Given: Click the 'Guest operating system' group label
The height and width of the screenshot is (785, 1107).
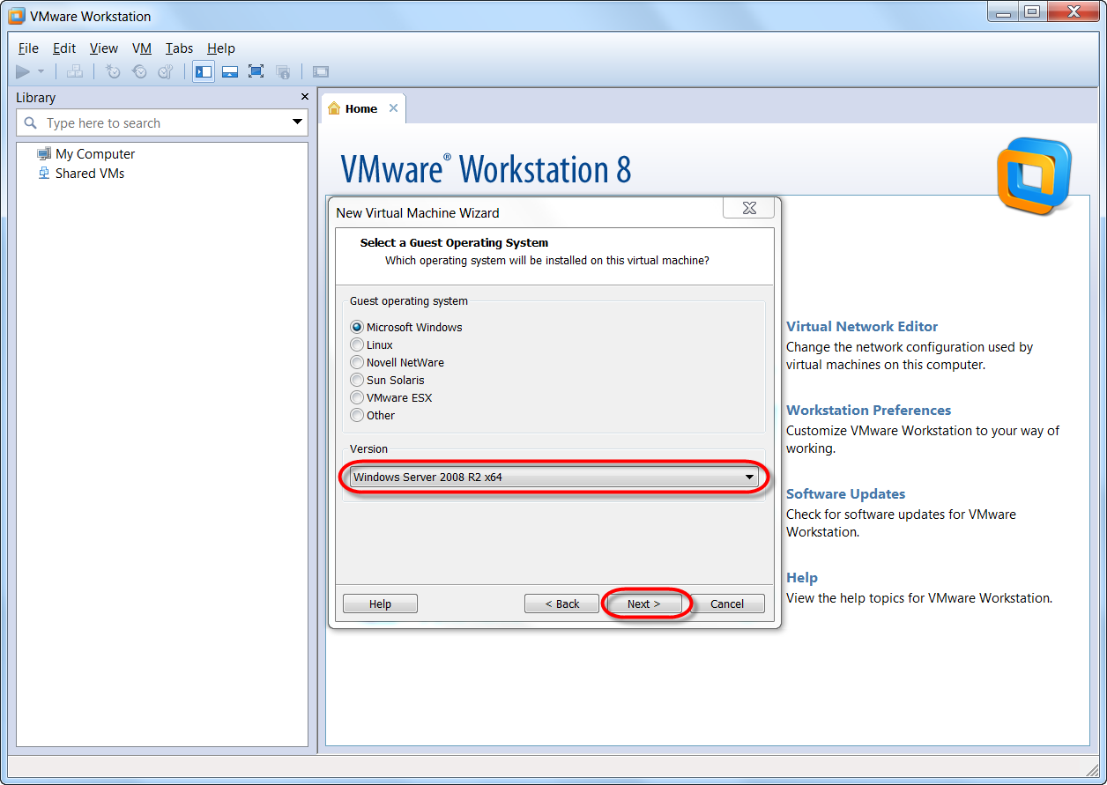Looking at the screenshot, I should (x=409, y=300).
